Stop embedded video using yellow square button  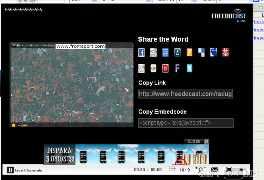pos(13,125)
